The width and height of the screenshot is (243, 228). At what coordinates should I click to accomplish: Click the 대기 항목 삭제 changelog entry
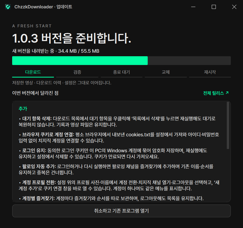pyautogui.click(x=117, y=122)
